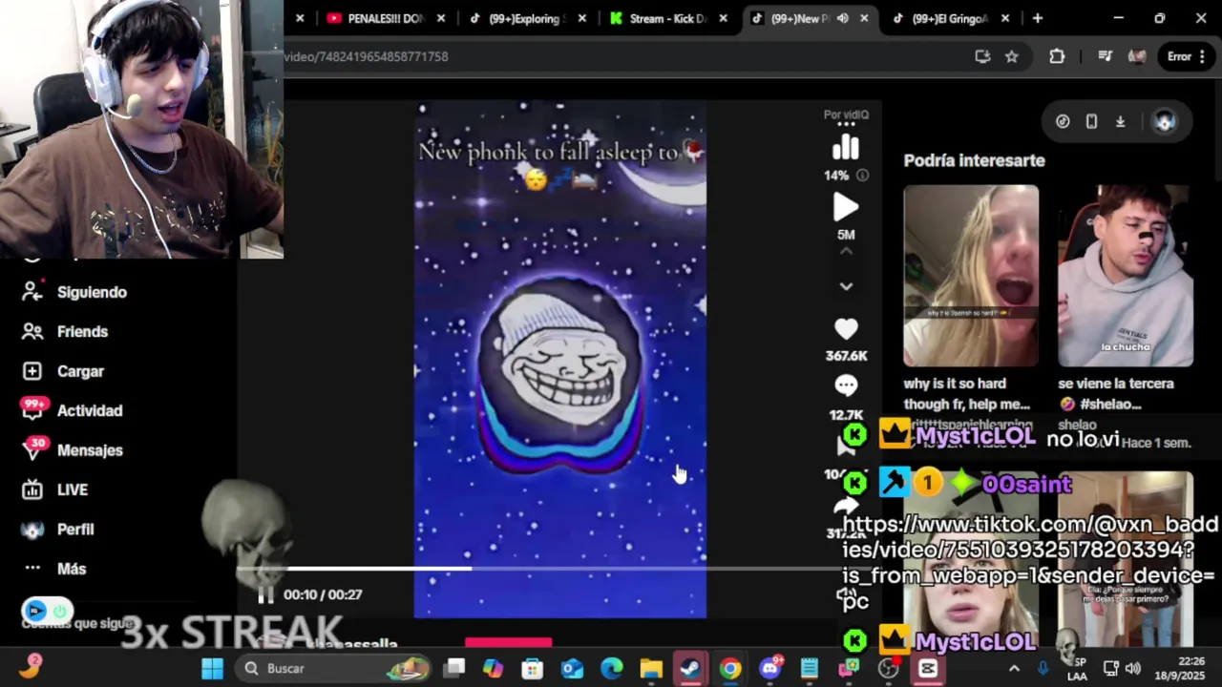This screenshot has width=1222, height=687.
Task: Click the install app icon in address bar
Action: [x=982, y=56]
